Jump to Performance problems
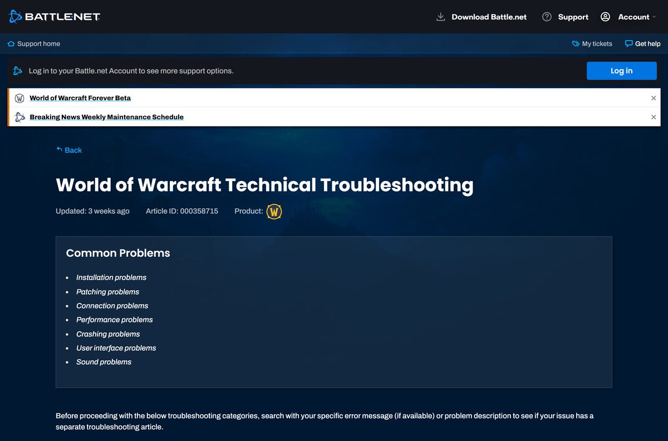 [114, 320]
